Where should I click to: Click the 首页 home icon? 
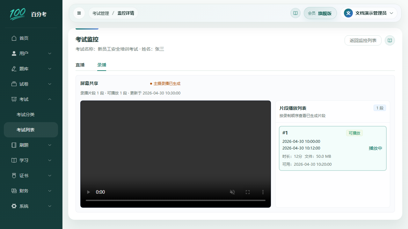(x=14, y=38)
